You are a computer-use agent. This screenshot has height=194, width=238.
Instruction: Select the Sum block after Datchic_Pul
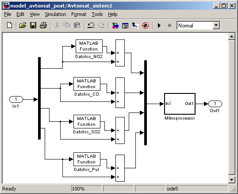coord(120,168)
